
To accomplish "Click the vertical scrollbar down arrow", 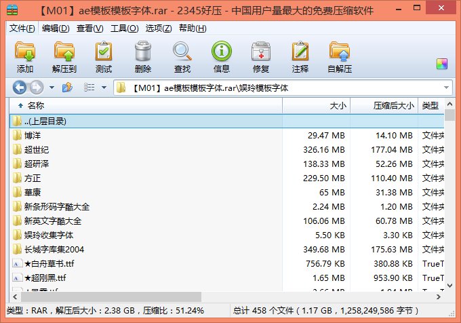I will pyautogui.click(x=449, y=285).
